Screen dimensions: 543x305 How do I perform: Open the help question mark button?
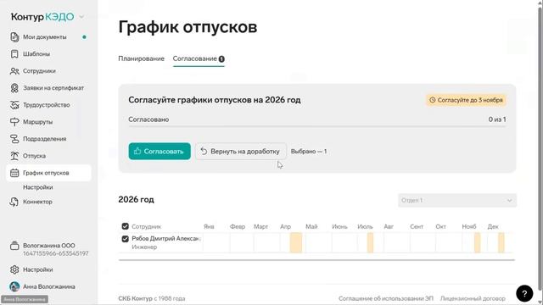524,293
